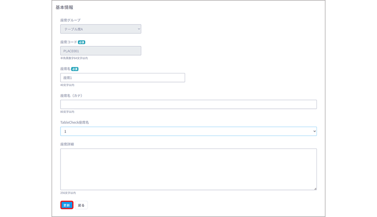The width and height of the screenshot is (377, 217).
Task: Click the 戻る button
Action: tap(81, 205)
